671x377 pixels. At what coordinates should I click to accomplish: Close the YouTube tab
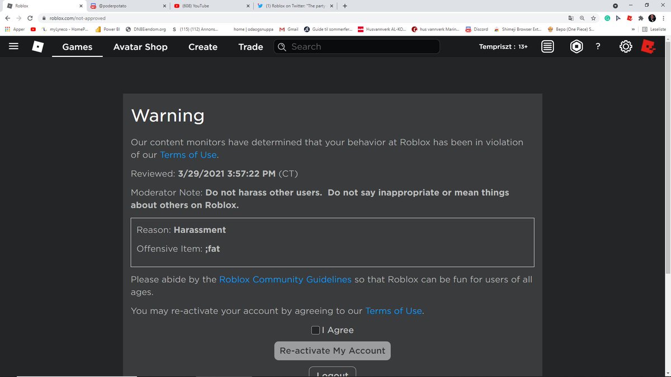(248, 6)
